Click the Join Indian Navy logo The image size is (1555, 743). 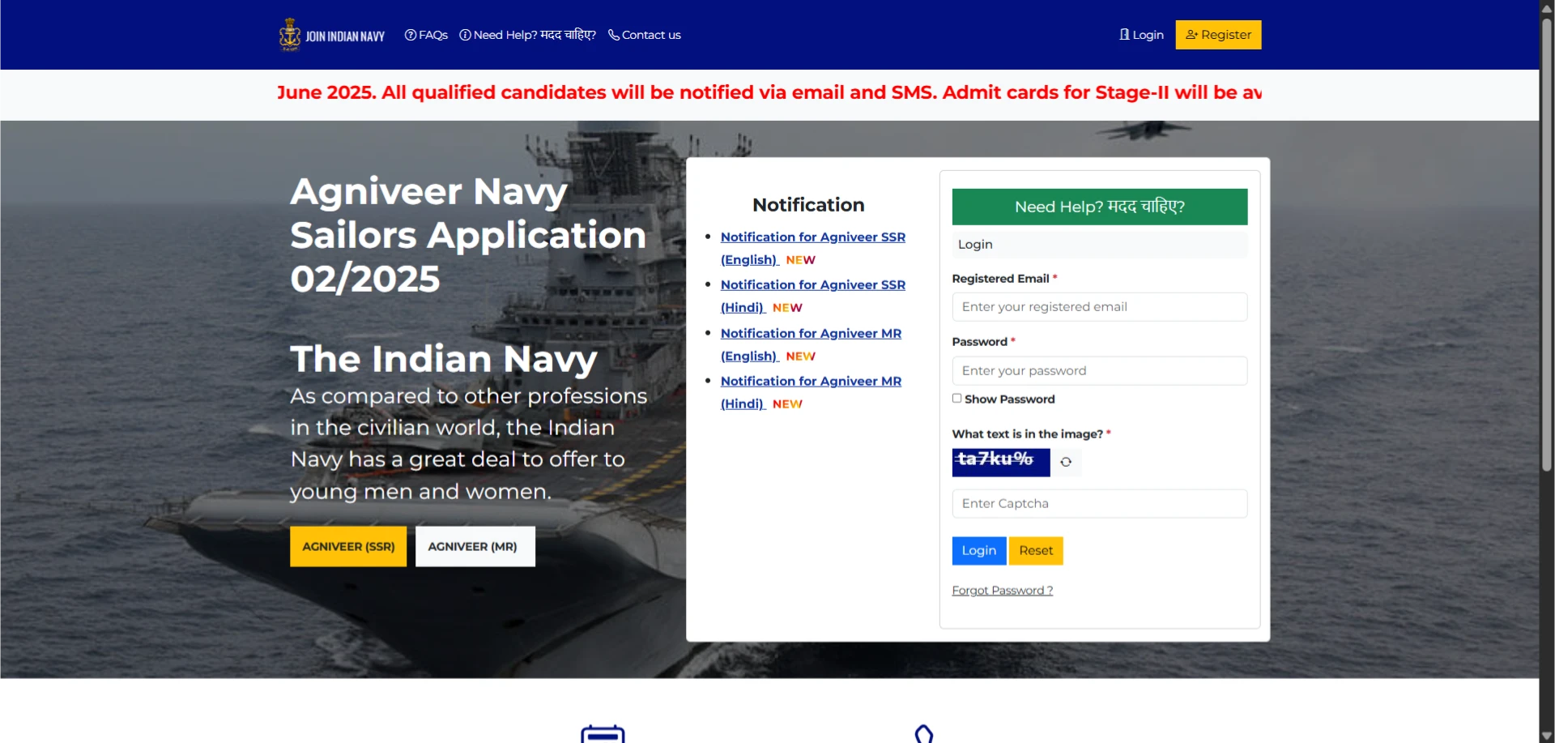click(332, 35)
